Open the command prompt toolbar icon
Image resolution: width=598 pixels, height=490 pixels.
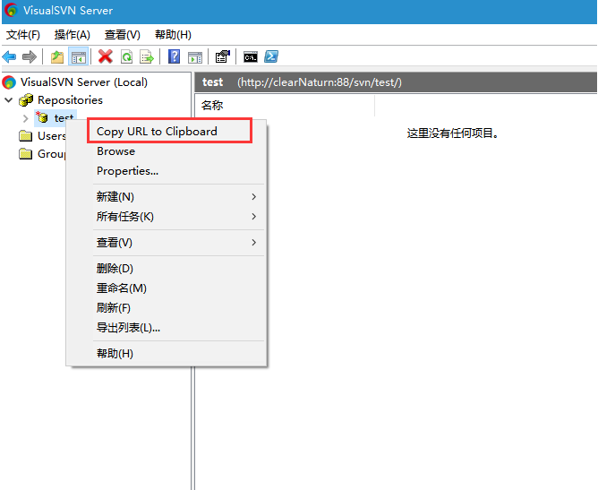pos(251,57)
